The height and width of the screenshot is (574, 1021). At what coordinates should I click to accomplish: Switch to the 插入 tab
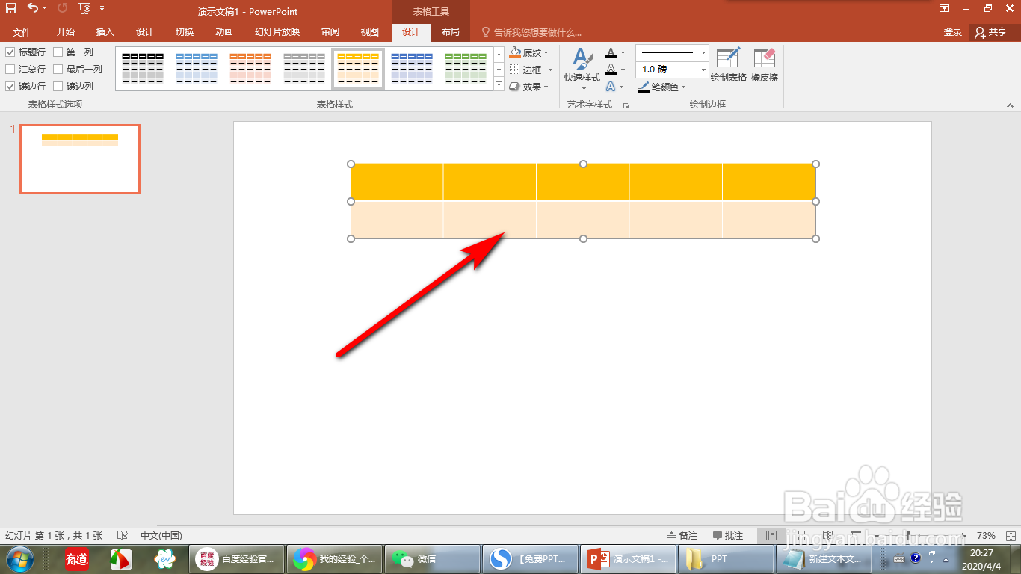[x=105, y=32]
